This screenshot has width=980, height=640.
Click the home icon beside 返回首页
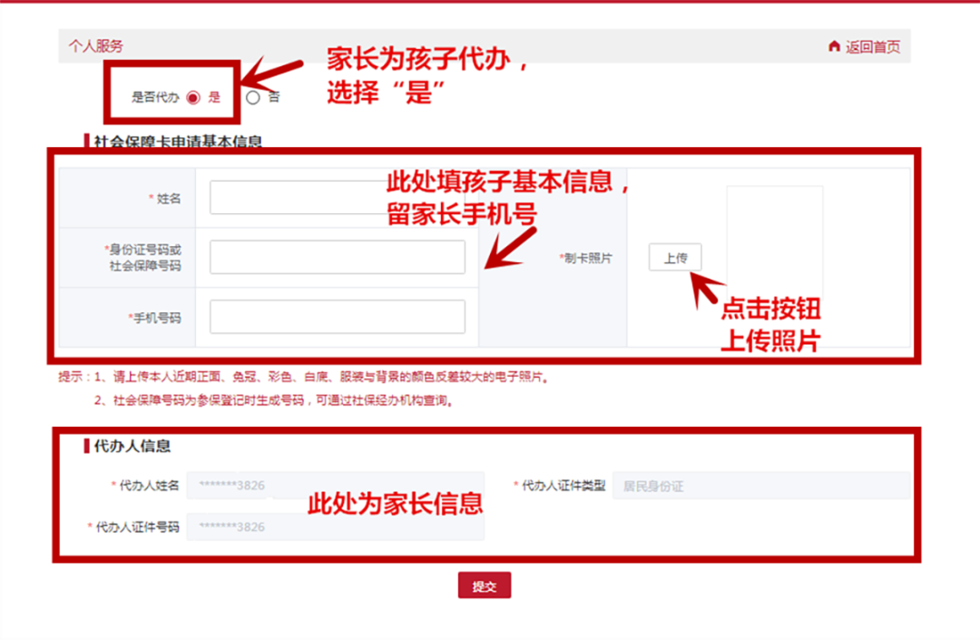tap(834, 46)
